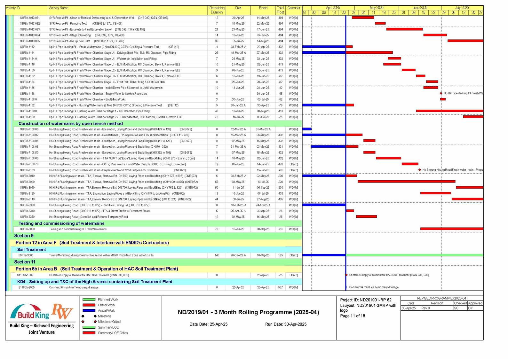Click the Total Float column header
Viewport: 508px width, 359px height.
(x=280, y=10)
